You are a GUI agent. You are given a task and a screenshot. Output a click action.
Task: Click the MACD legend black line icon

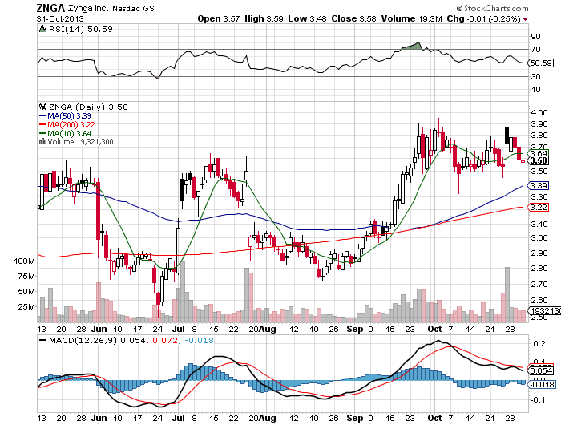(43, 340)
